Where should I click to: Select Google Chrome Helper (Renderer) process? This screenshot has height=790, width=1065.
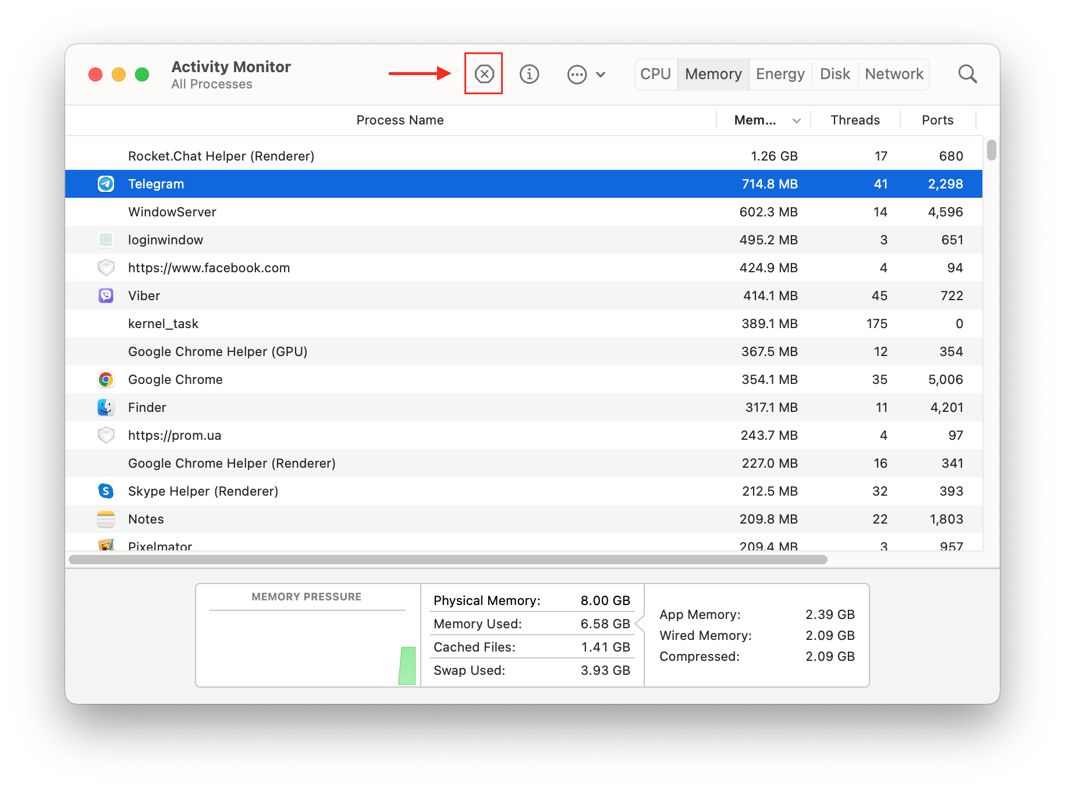click(x=232, y=463)
